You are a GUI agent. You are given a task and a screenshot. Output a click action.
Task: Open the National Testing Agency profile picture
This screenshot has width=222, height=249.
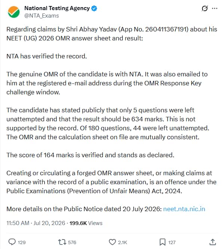pos(13,12)
